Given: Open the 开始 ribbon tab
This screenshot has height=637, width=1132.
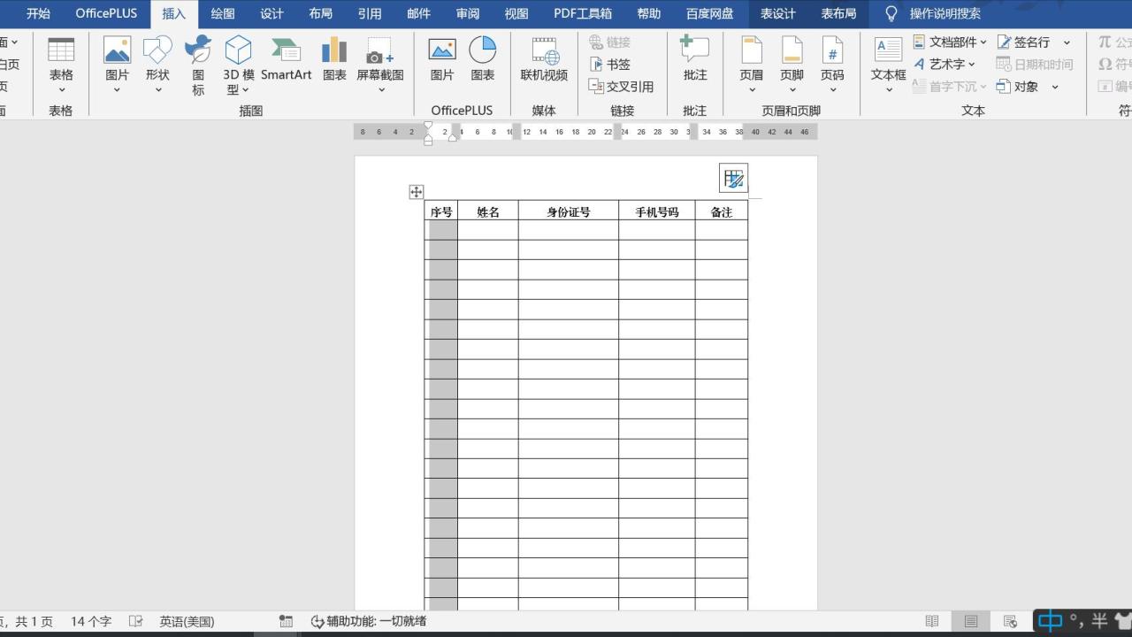Looking at the screenshot, I should tap(37, 13).
